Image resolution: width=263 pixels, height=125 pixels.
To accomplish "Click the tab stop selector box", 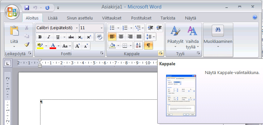I will pos(8,63).
